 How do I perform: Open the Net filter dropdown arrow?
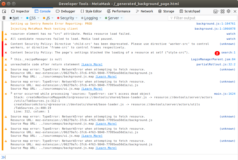tap(22, 18)
